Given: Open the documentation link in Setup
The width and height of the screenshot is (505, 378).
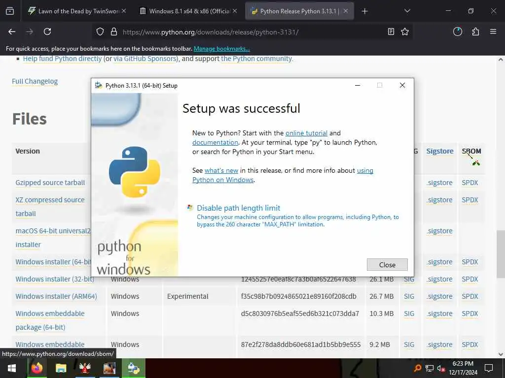Looking at the screenshot, I should 215,142.
